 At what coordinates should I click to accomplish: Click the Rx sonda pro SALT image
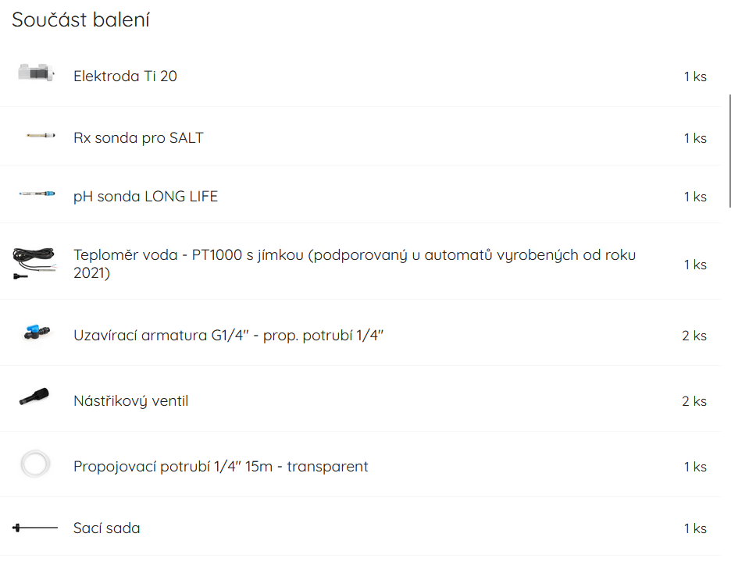[38, 136]
